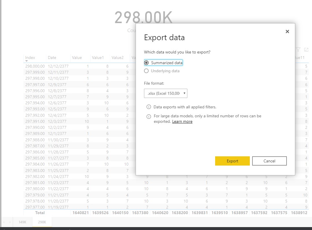Viewport: 312px width, 230px height.
Task: Click the Index sort arrow
Action: coord(27,61)
